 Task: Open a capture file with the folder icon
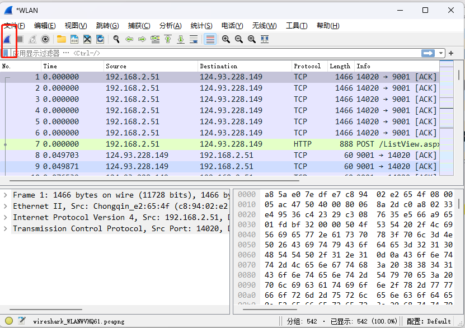click(x=62, y=39)
